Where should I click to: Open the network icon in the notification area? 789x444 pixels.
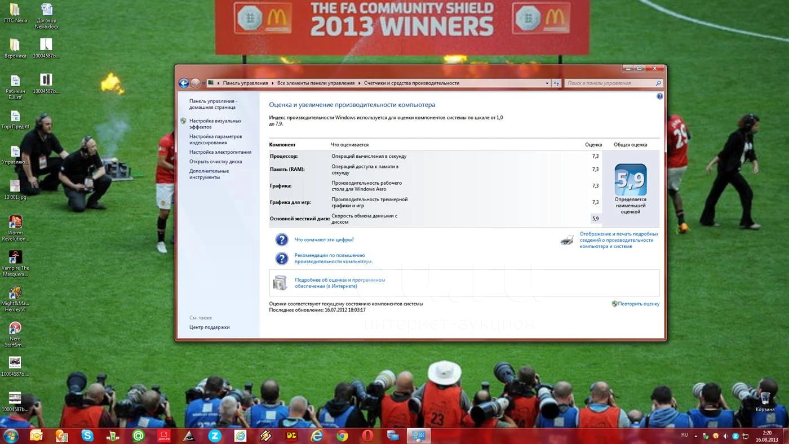pos(744,436)
